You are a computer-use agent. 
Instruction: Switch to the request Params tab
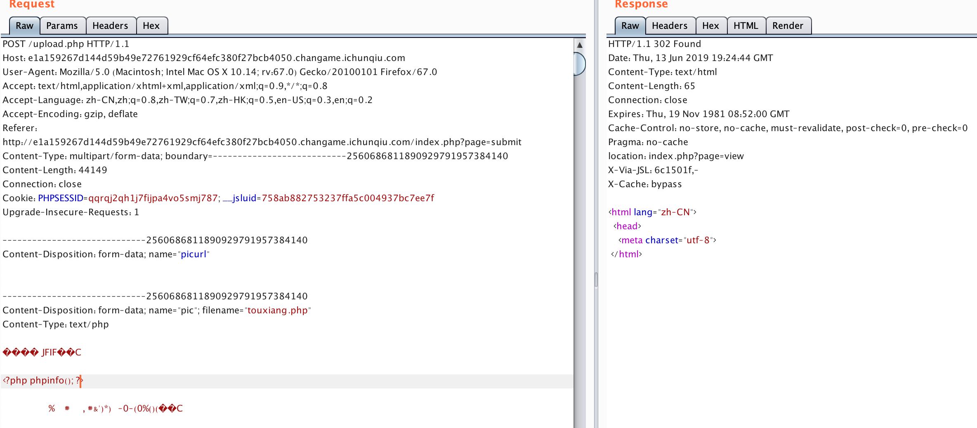62,26
